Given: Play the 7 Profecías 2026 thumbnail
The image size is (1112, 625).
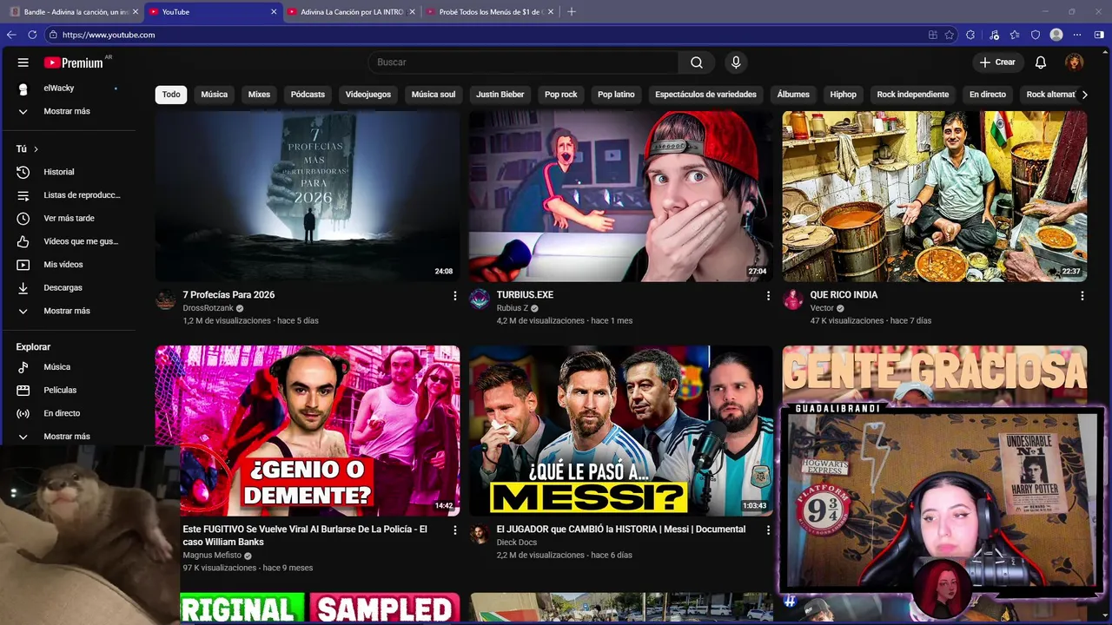Looking at the screenshot, I should (x=308, y=196).
